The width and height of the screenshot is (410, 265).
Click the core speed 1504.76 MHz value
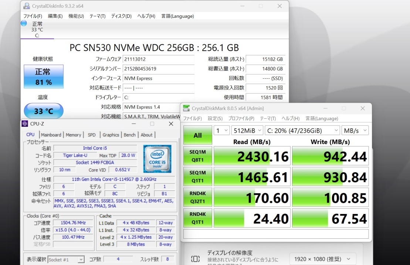tap(73, 222)
